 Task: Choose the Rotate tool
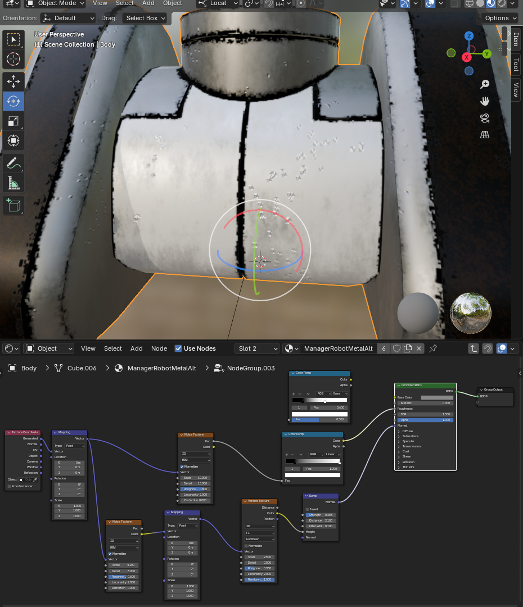[13, 101]
